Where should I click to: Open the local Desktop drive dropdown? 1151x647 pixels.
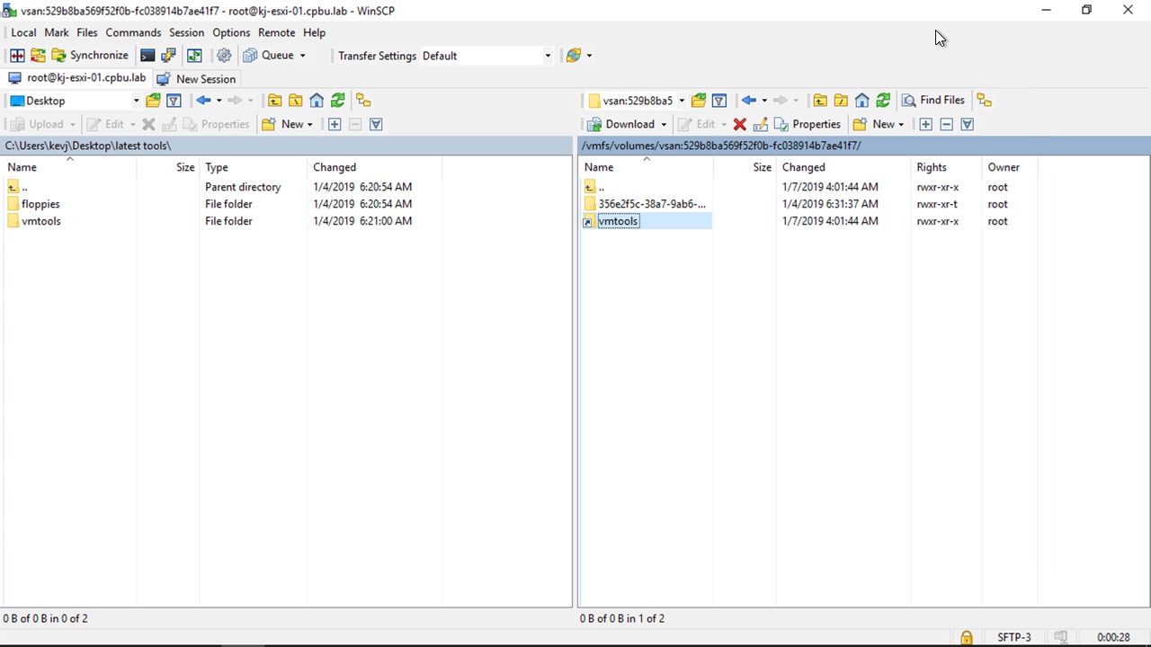136,101
